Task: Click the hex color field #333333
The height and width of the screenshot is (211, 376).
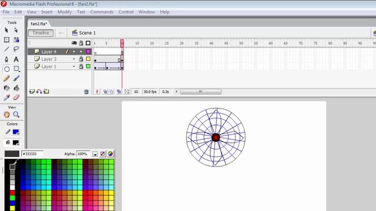Action: pos(32,154)
